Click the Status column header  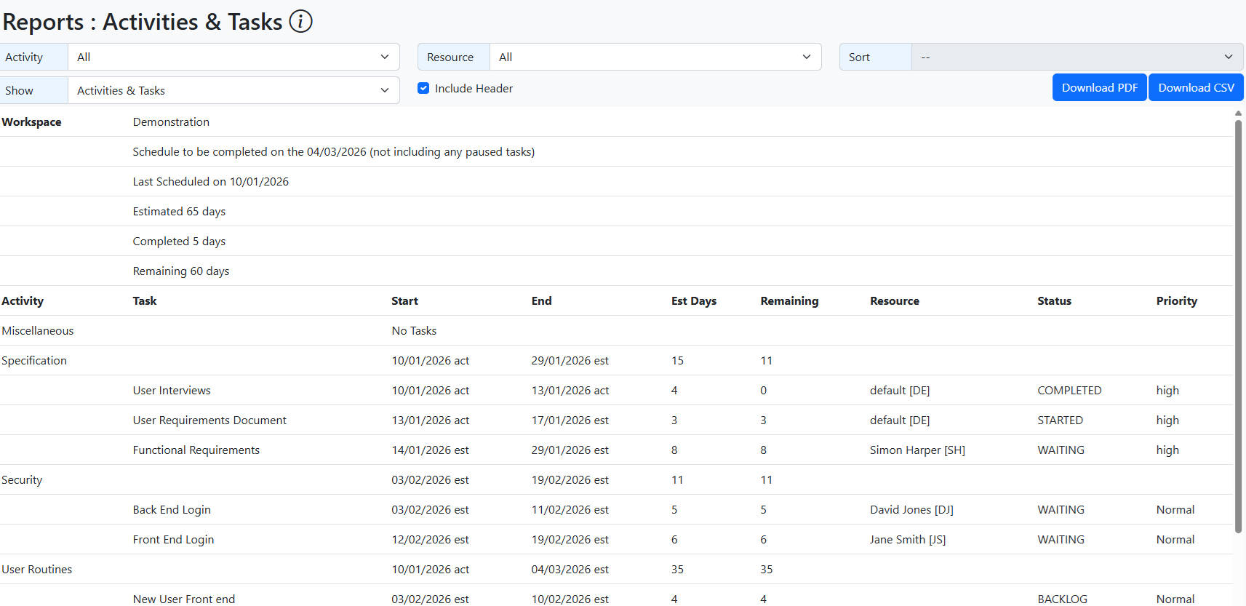(1054, 301)
